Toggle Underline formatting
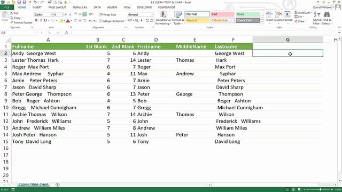Viewport: 342px width, 192px height. [45, 20]
